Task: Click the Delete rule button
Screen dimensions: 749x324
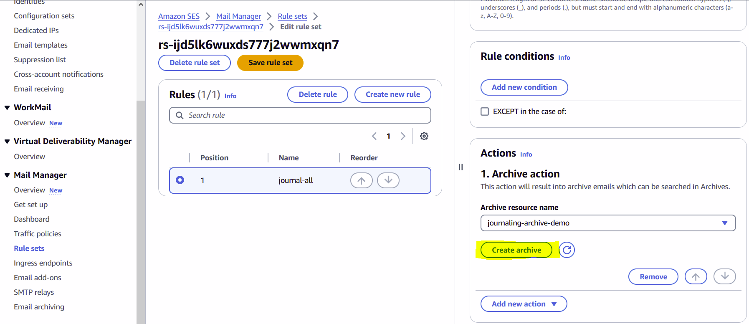Action: [x=318, y=94]
